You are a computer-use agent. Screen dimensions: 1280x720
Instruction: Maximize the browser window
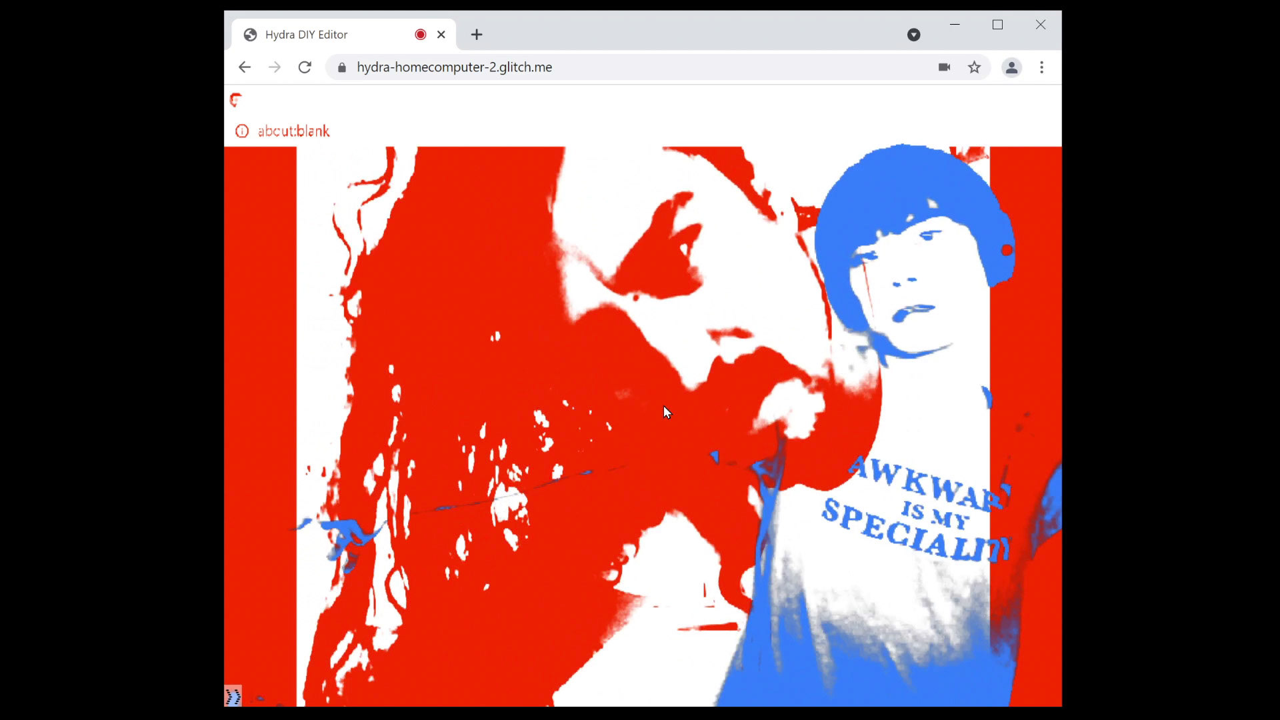(x=997, y=25)
